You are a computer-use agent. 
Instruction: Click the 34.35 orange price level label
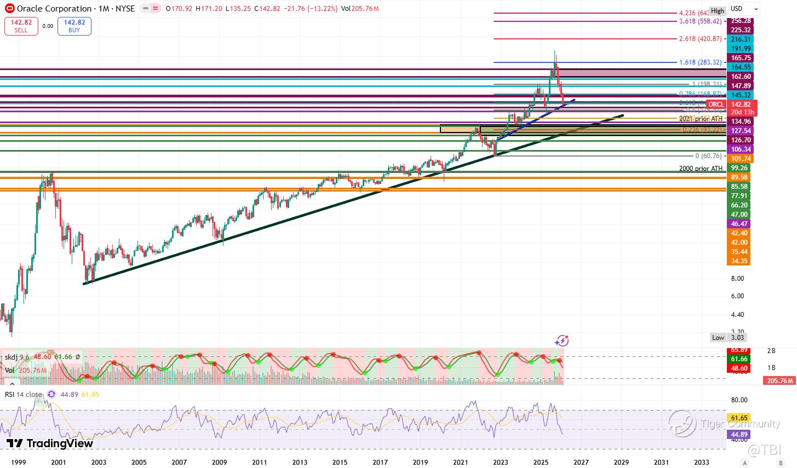[739, 261]
